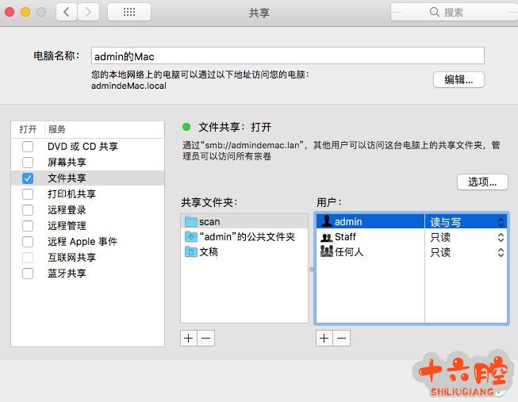
Task: Click the back navigation arrow
Action: 67,12
